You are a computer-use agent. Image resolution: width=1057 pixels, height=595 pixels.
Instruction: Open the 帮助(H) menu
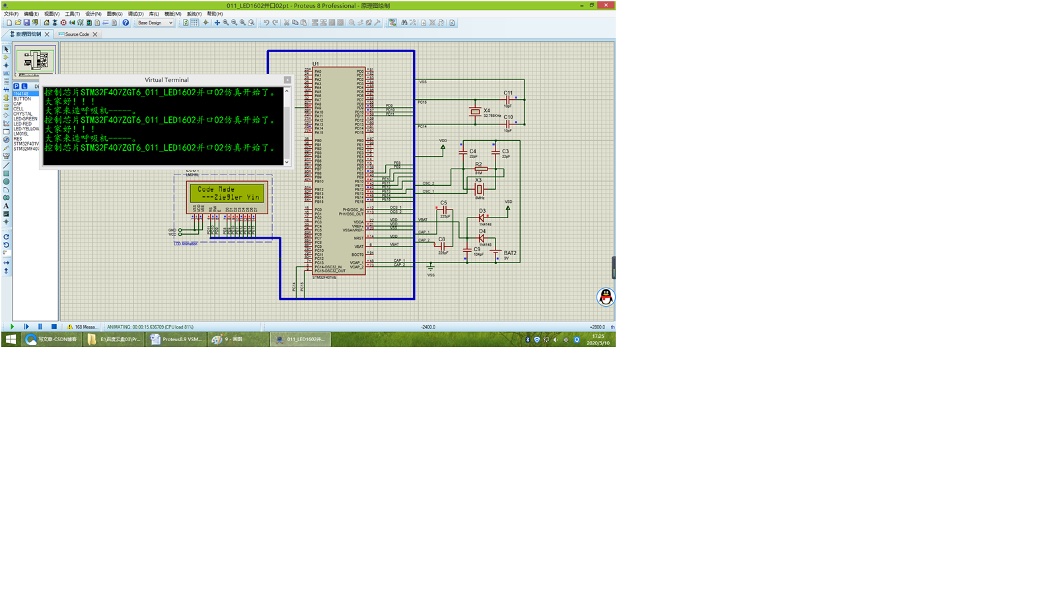pos(215,14)
